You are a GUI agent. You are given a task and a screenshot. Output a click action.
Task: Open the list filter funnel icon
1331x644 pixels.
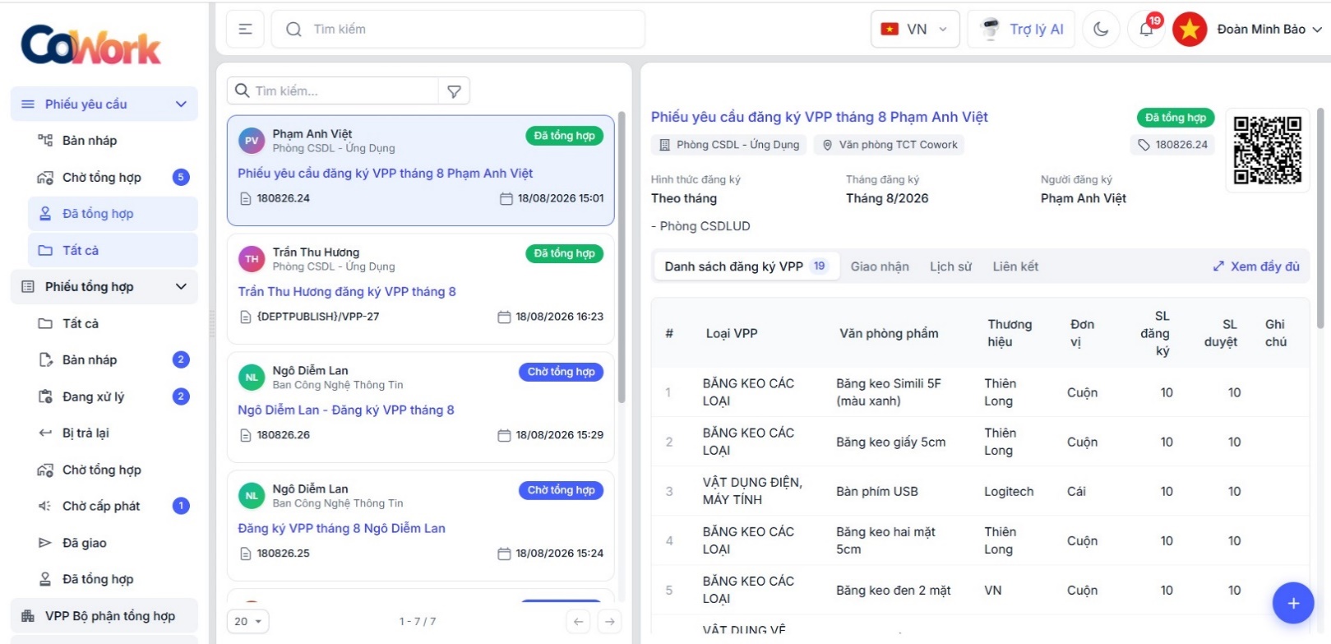(x=454, y=91)
